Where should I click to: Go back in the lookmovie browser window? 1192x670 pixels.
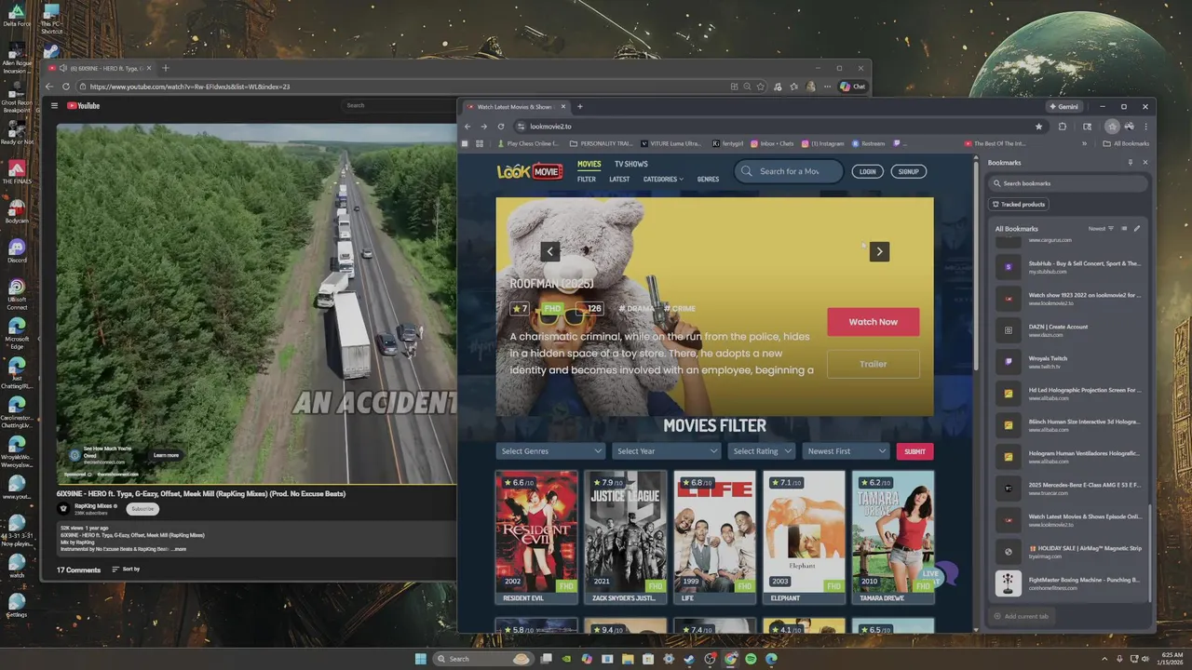[468, 127]
